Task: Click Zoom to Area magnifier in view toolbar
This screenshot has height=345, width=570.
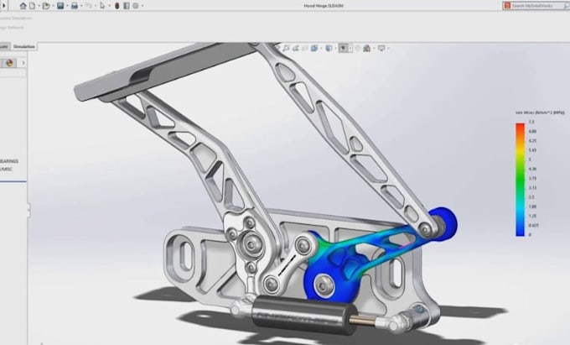Action: (286, 48)
